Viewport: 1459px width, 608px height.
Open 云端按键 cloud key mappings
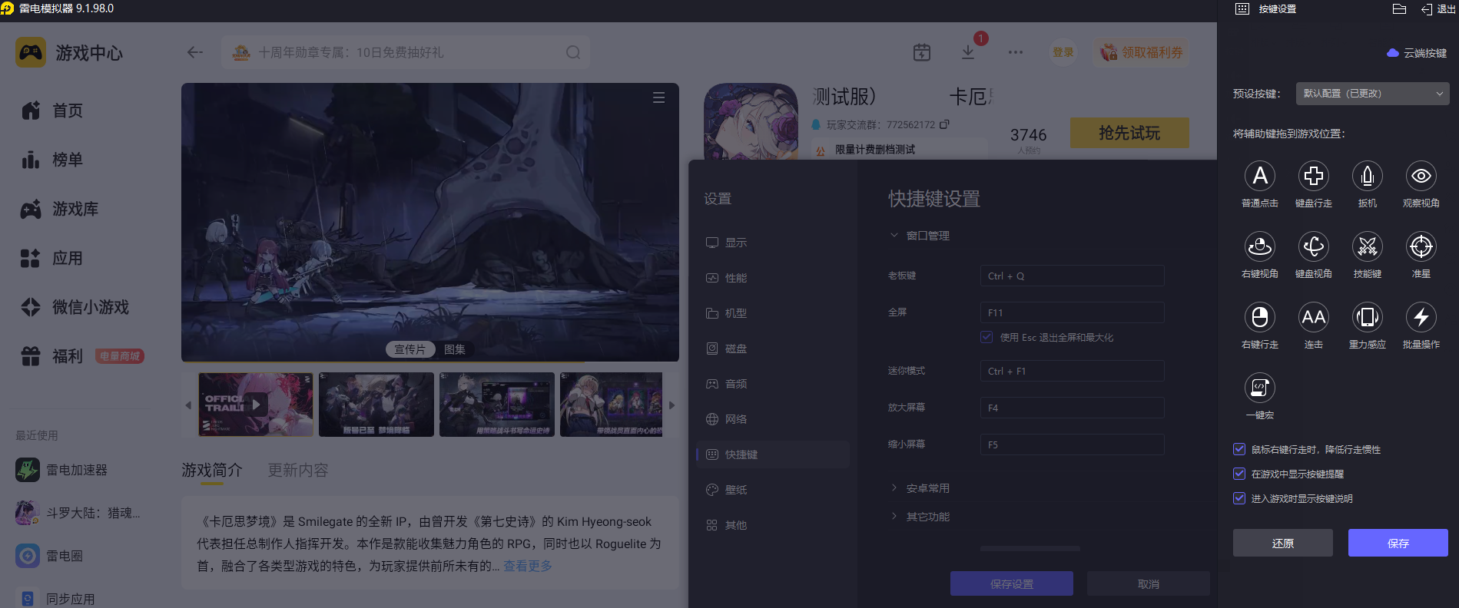(x=1417, y=53)
